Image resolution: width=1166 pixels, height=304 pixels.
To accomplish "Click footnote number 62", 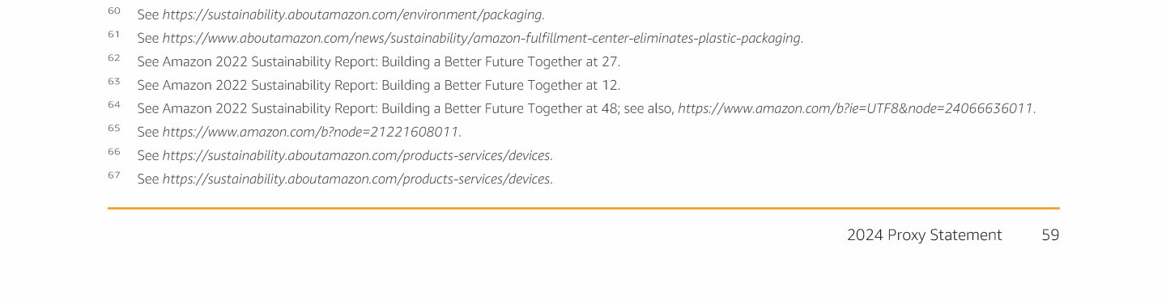I will point(113,58).
